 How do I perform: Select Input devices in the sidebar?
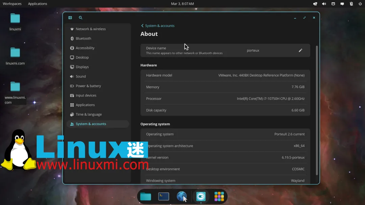[98, 95]
